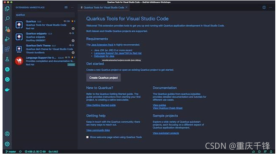
Task: Open the Java Extension Pack link
Action: coord(102,45)
